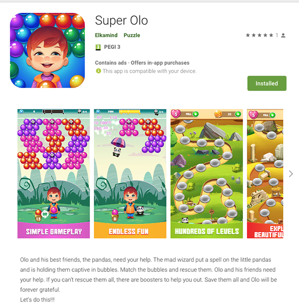The image size is (299, 303).
Task: Open the Hundreds of Levels screenshot
Action: (206, 174)
